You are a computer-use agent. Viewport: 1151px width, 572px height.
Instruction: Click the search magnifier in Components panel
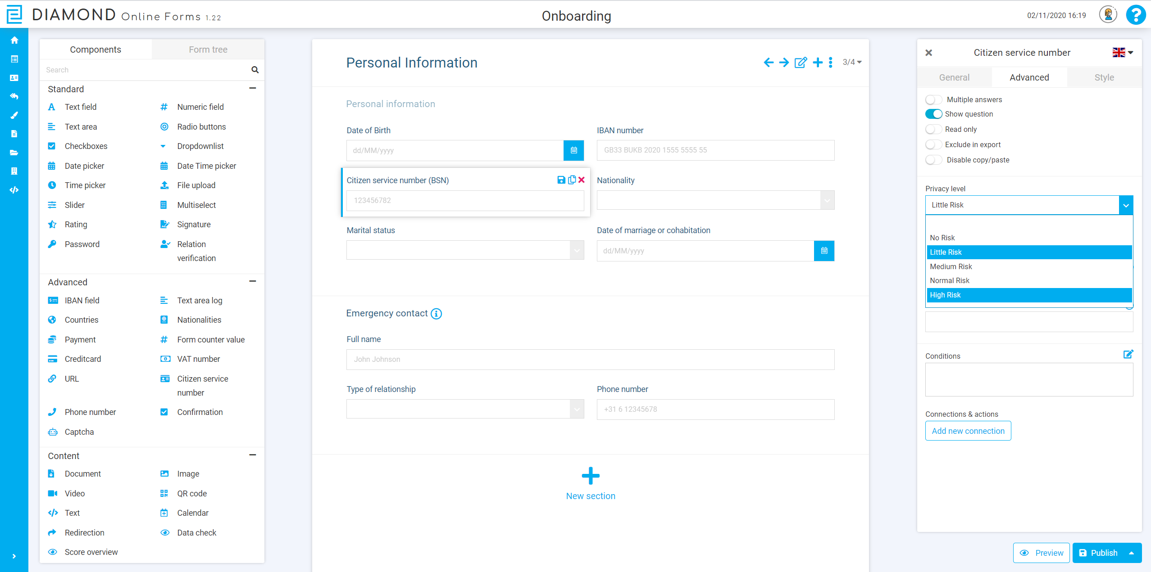pyautogui.click(x=255, y=70)
